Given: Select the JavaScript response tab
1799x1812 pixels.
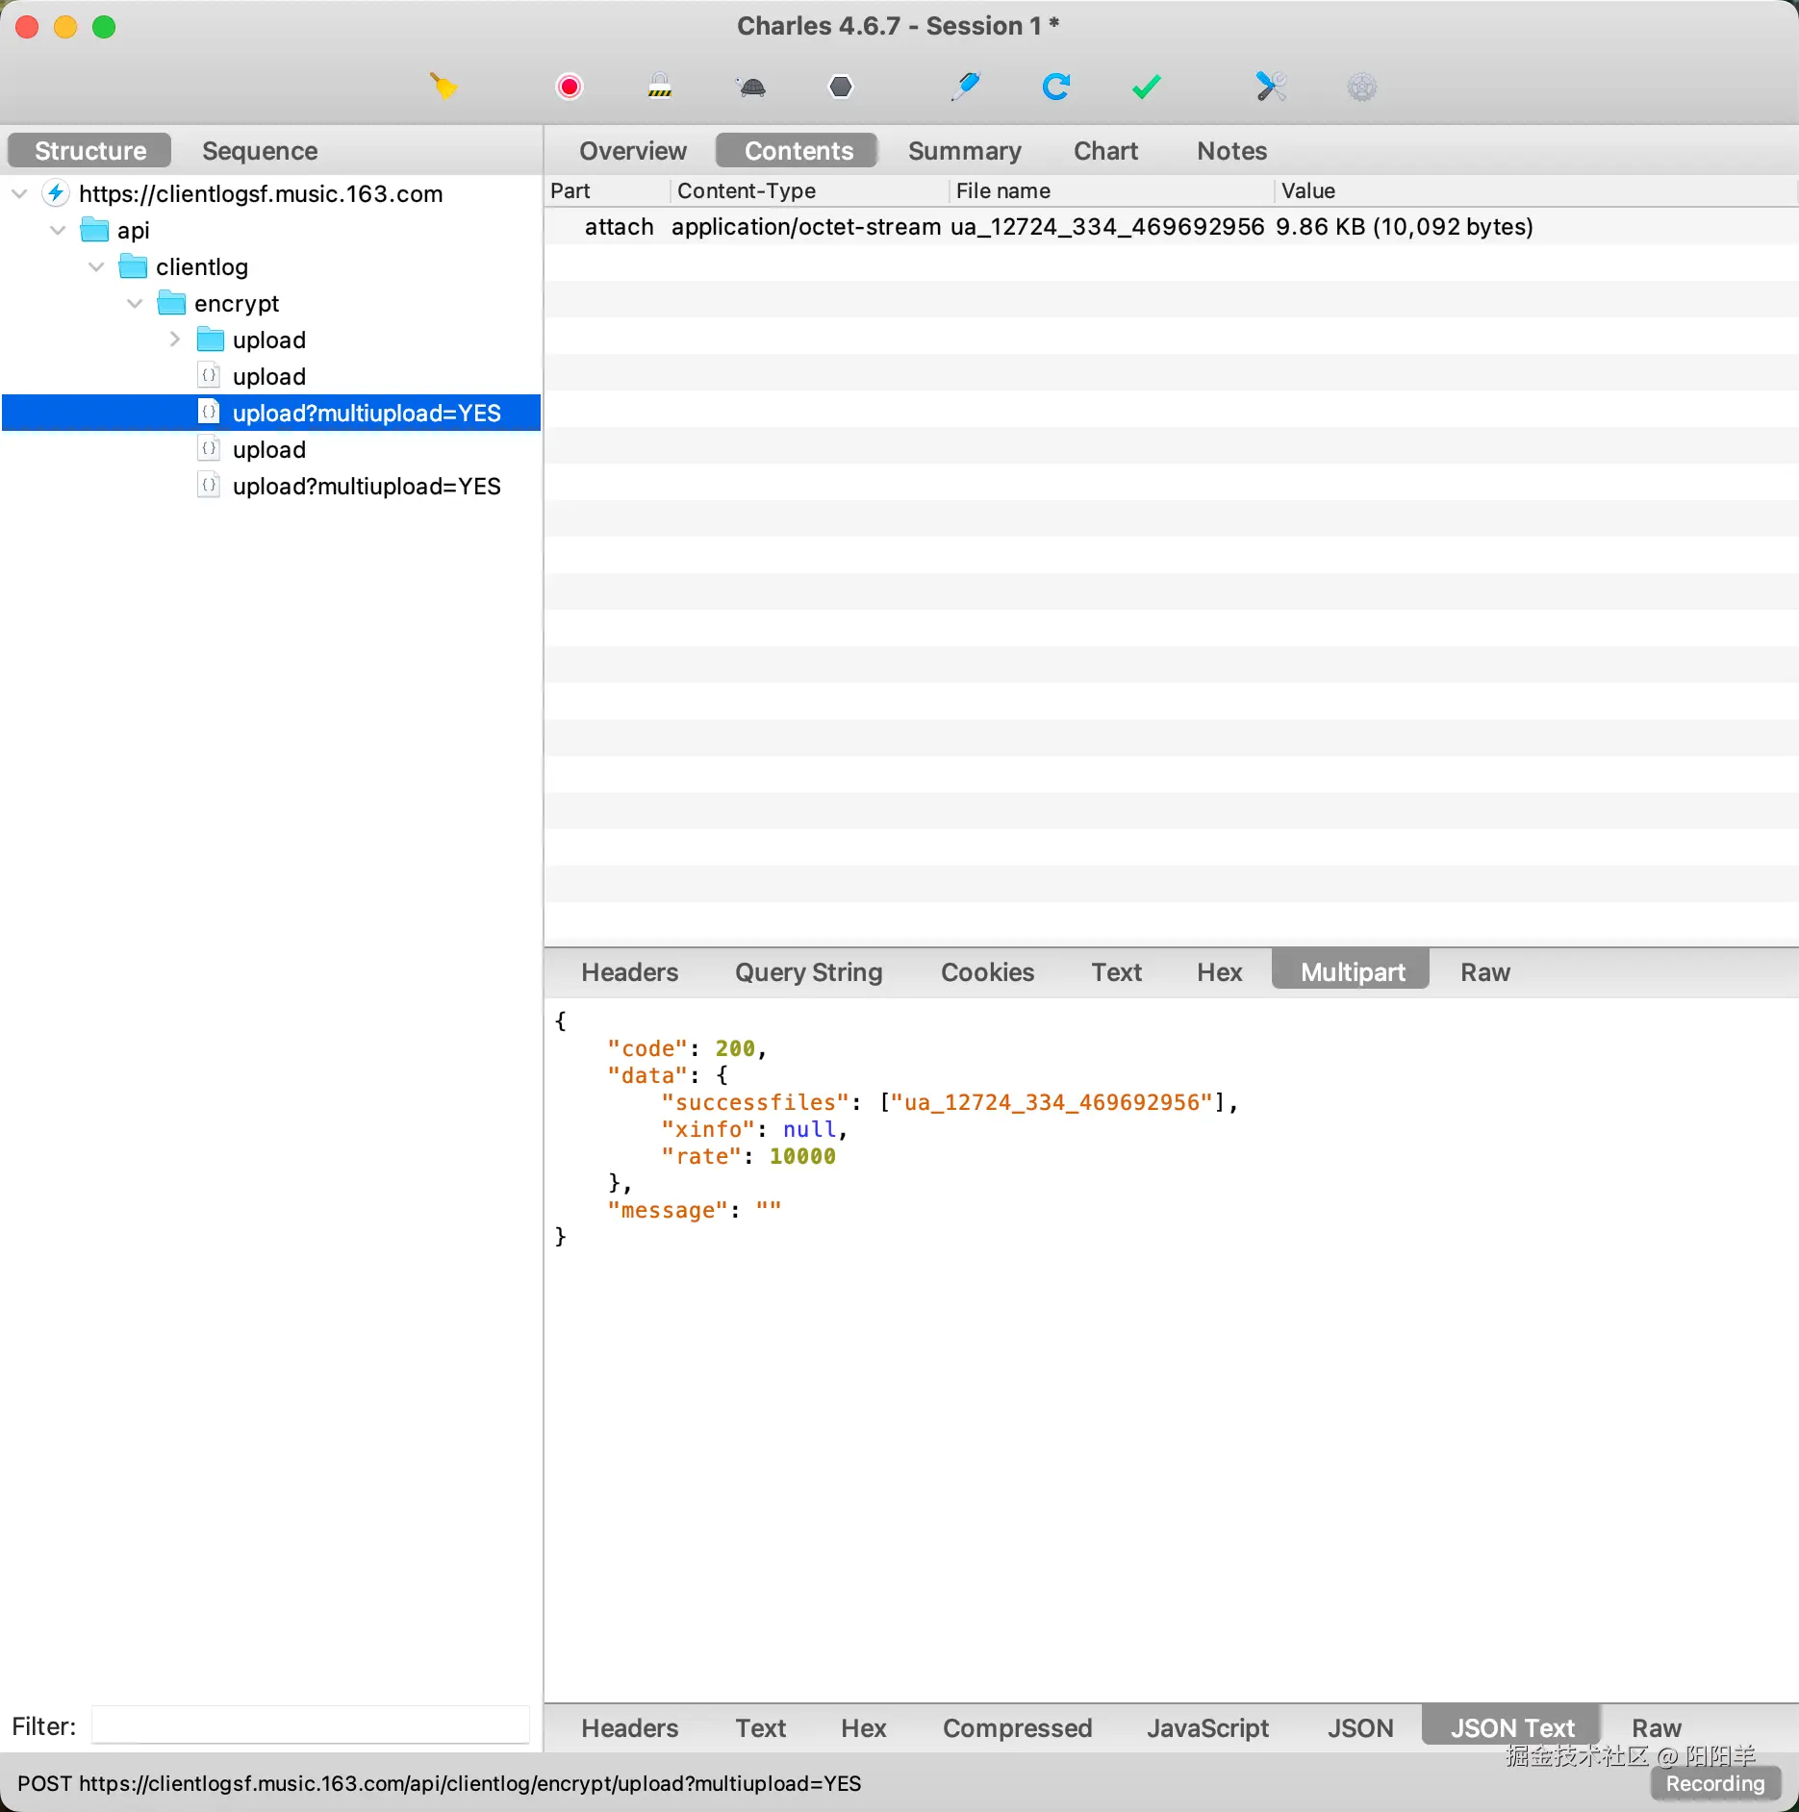Looking at the screenshot, I should click(x=1207, y=1727).
